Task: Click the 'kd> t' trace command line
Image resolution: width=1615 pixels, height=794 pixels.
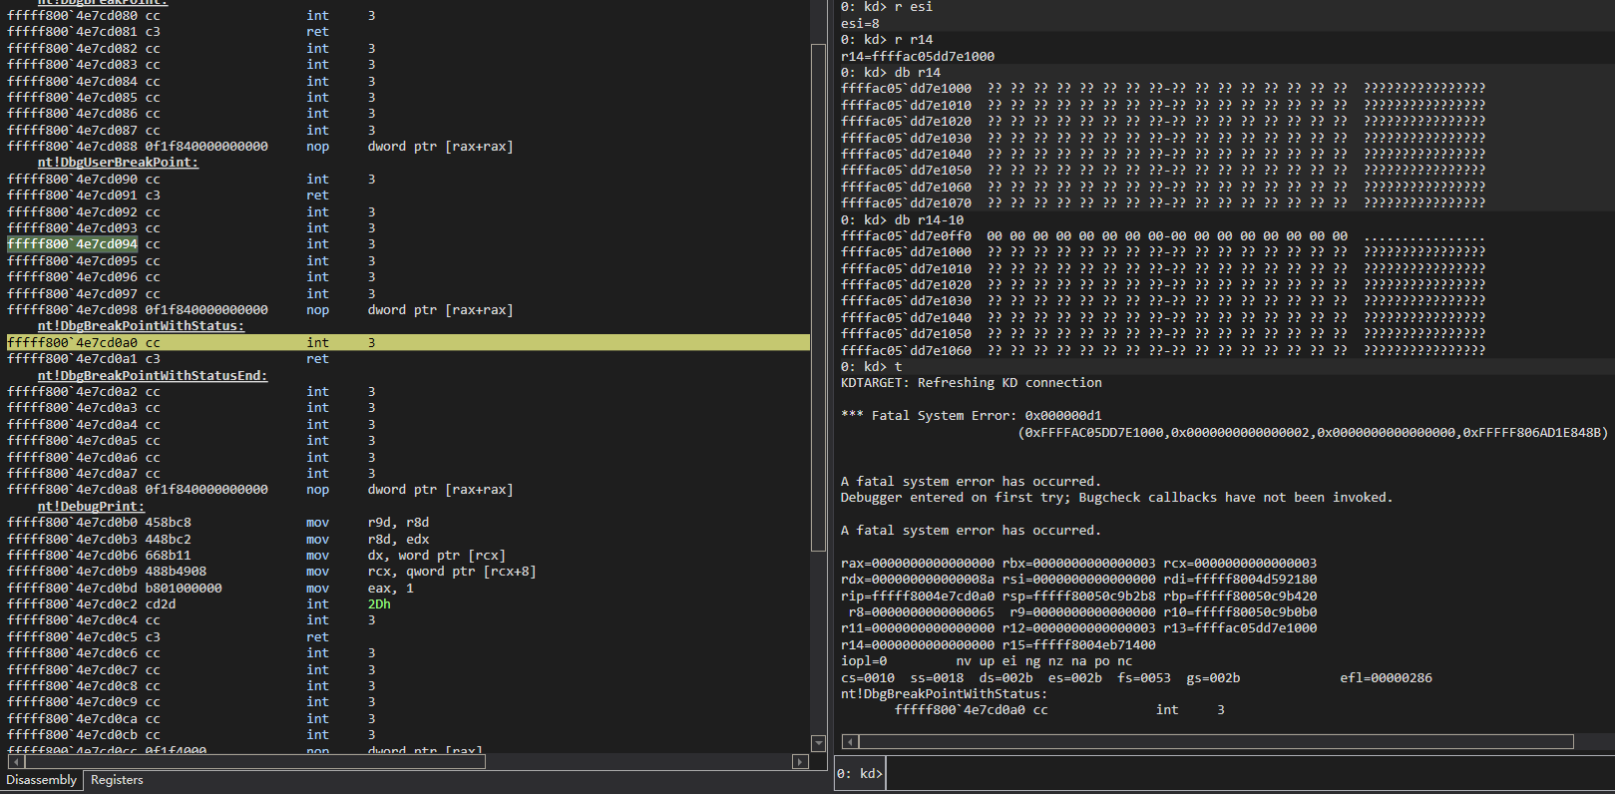Action: [x=872, y=367]
